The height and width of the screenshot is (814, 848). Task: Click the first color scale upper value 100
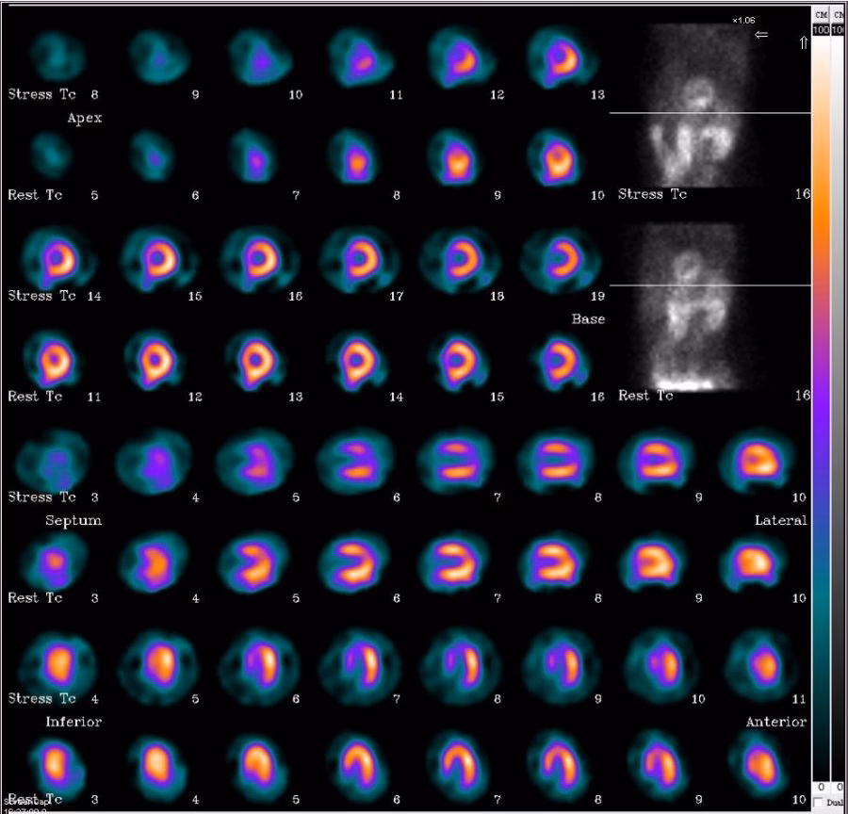click(820, 30)
